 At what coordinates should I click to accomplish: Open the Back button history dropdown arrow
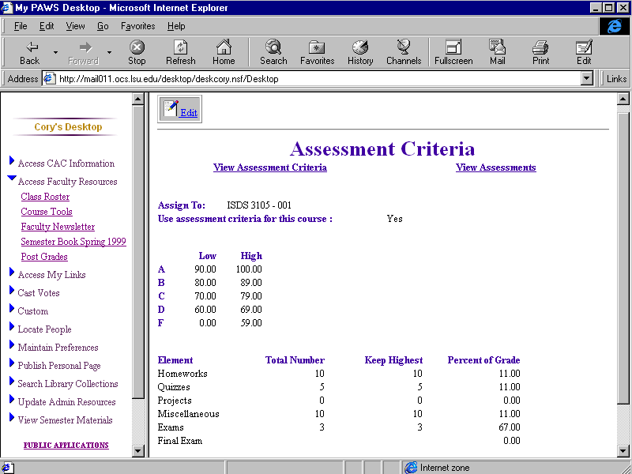point(55,53)
